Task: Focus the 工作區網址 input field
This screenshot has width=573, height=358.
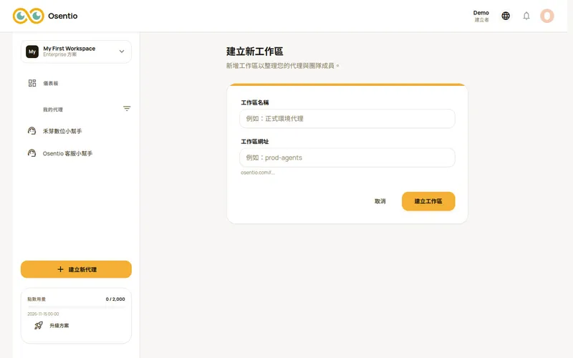Action: click(x=347, y=158)
